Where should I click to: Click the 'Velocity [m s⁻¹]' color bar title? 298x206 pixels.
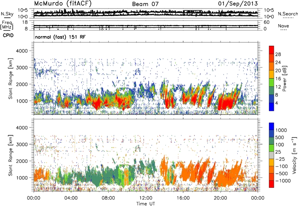coord(294,155)
